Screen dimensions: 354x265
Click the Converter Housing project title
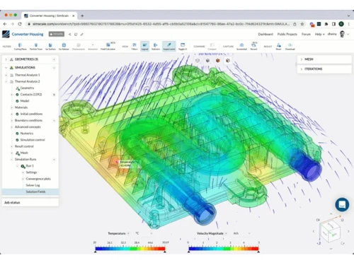pos(28,35)
